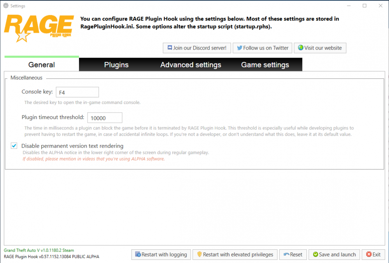Focus the Console key field showing F4
The image size is (389, 263).
(x=77, y=92)
